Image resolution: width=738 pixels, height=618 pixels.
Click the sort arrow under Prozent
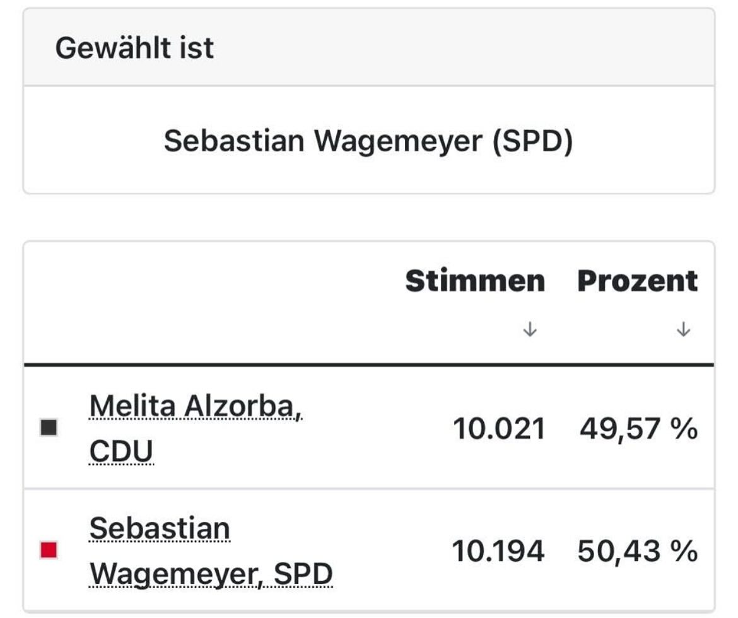tap(682, 329)
